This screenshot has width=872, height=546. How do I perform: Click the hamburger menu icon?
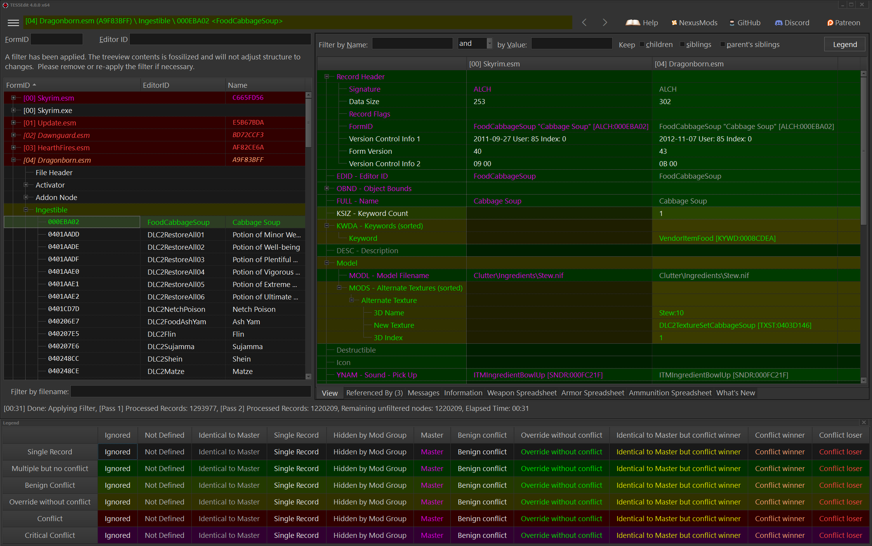coord(13,22)
